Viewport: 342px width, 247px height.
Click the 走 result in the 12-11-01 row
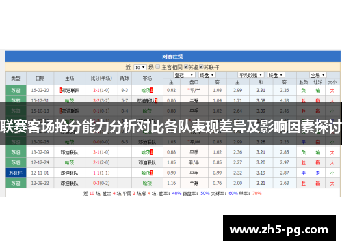pos(318,173)
